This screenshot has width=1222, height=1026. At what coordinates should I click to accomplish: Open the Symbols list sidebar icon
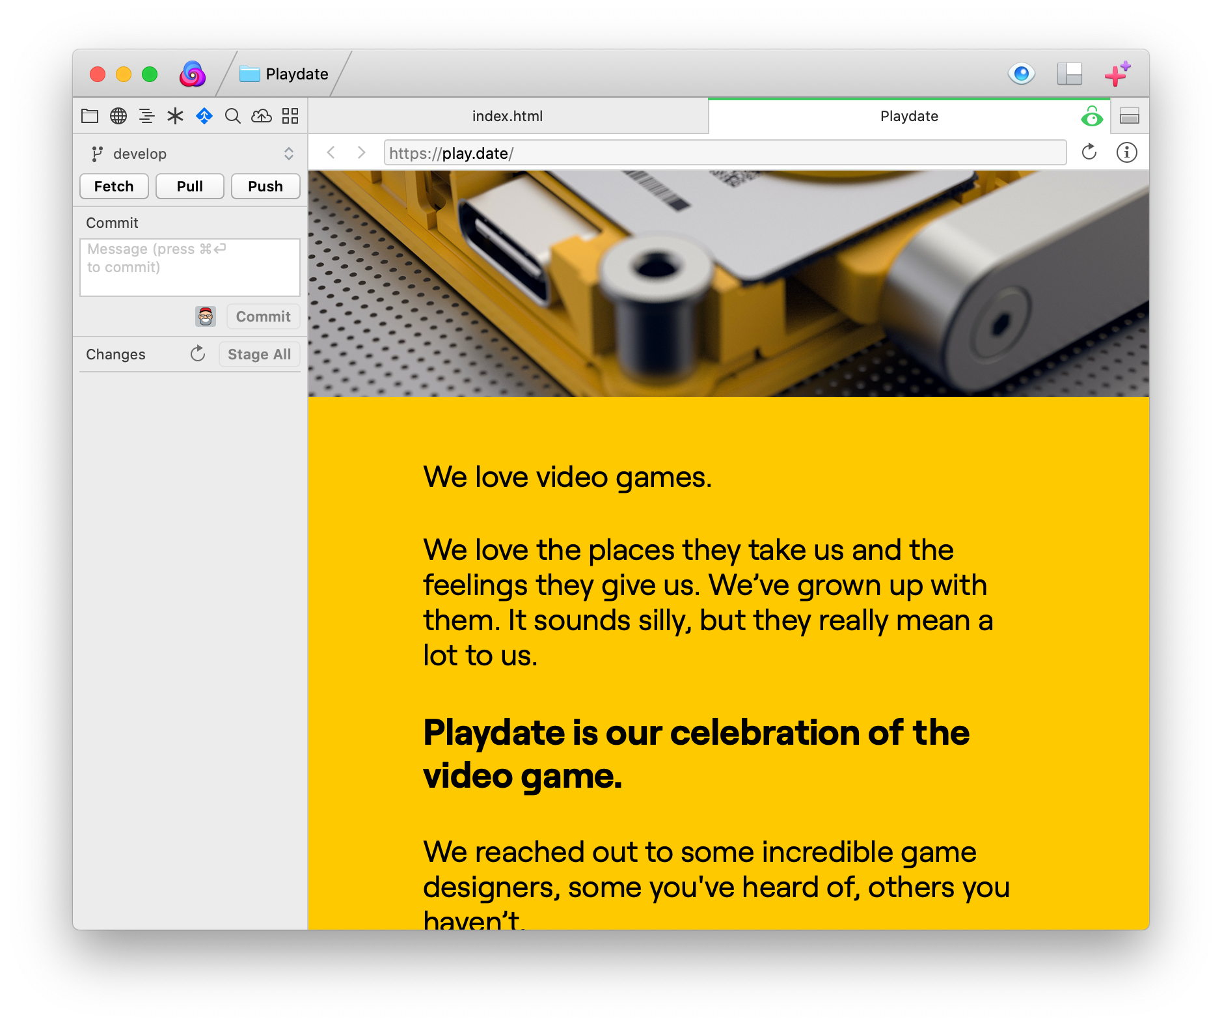click(x=147, y=116)
